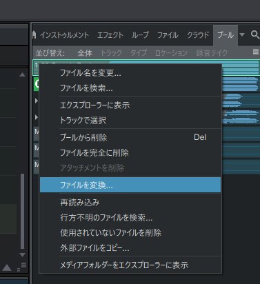Switch to the ファイル tab
Screen dimensions: 260x284
(x=168, y=35)
